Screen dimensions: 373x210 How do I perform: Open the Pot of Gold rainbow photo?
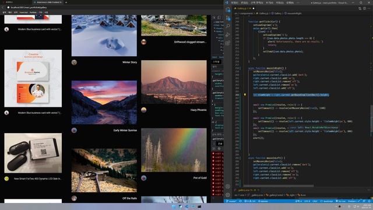click(174, 150)
